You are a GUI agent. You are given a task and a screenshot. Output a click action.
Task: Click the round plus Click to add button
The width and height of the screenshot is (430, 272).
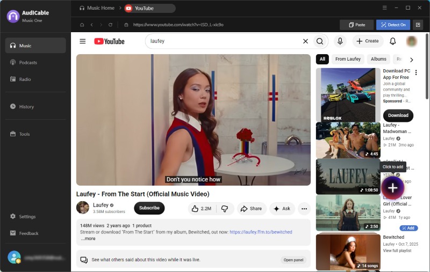(393, 188)
